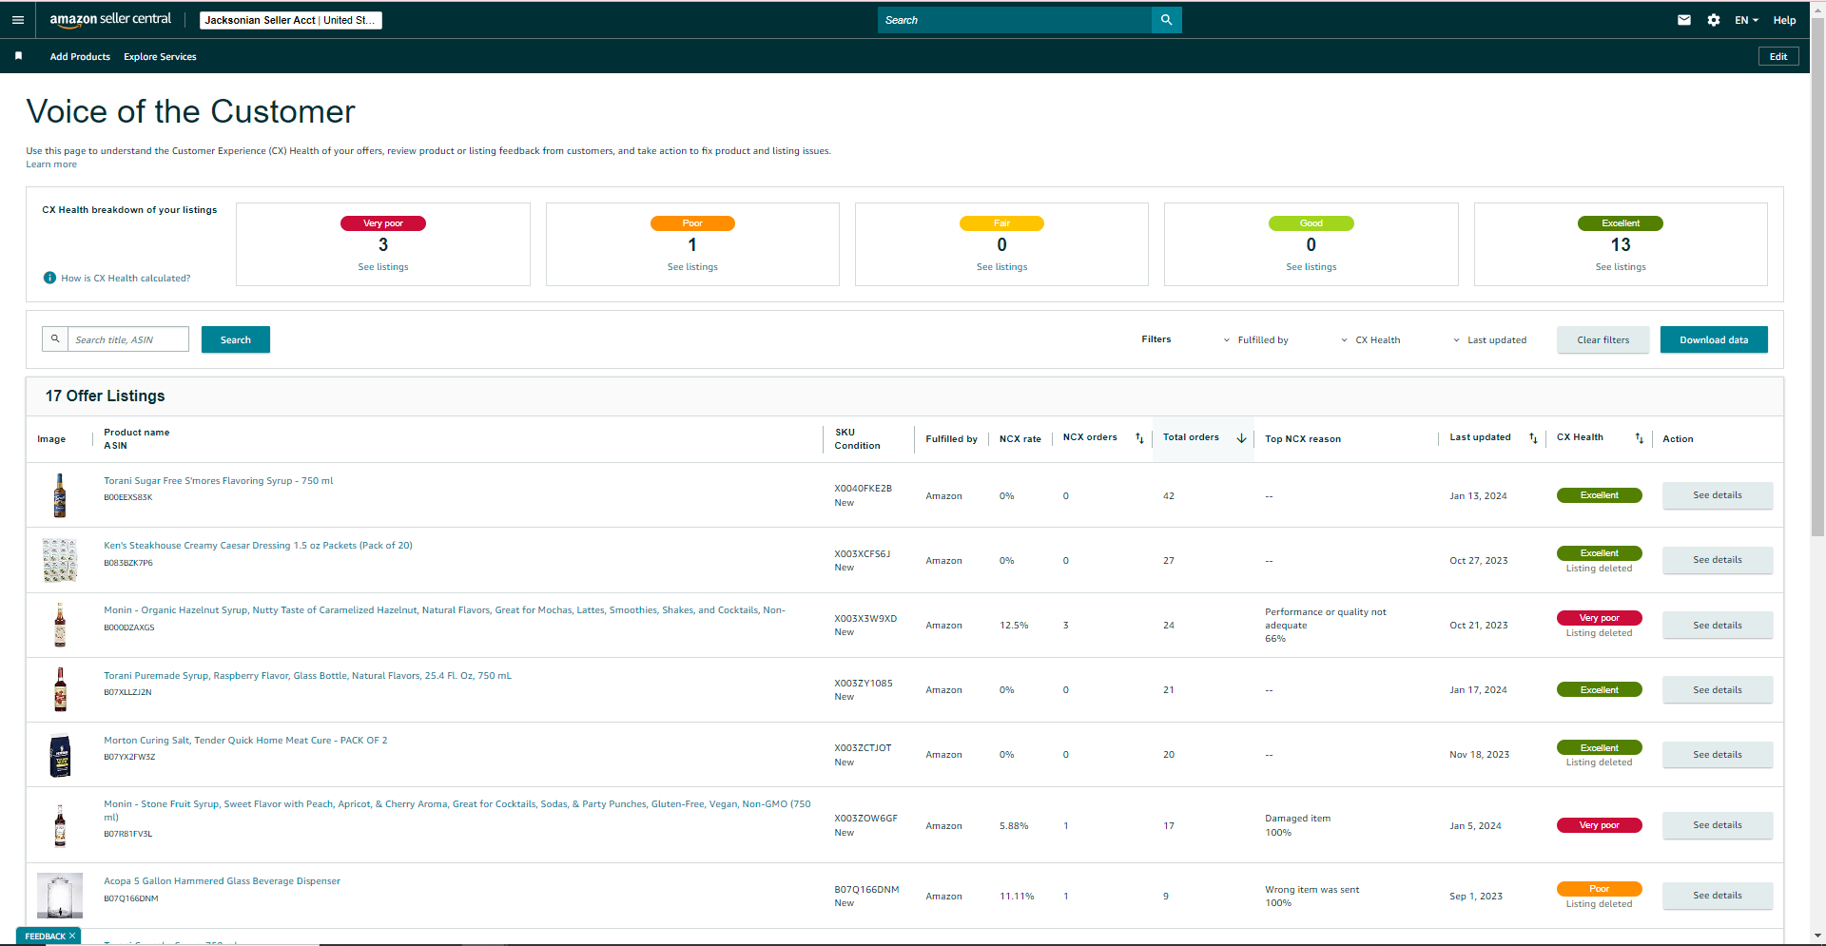Open Torani Puremade Raspberry Syrup thumbnail
1826x946 pixels.
click(60, 689)
